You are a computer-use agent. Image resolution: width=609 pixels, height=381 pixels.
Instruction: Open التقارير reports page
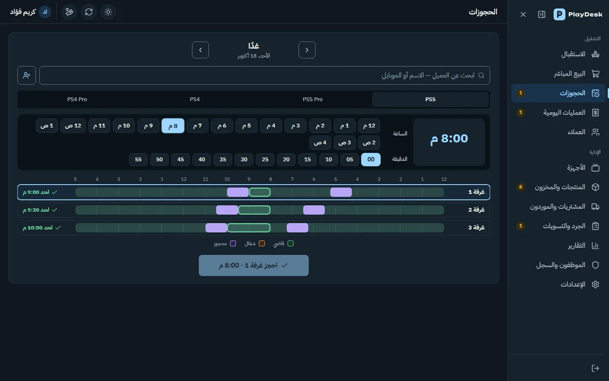[558, 246]
